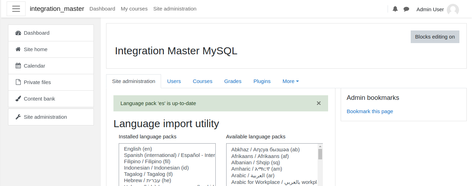This screenshot has height=186, width=472.
Task: Open the notifications bell
Action: point(395,9)
